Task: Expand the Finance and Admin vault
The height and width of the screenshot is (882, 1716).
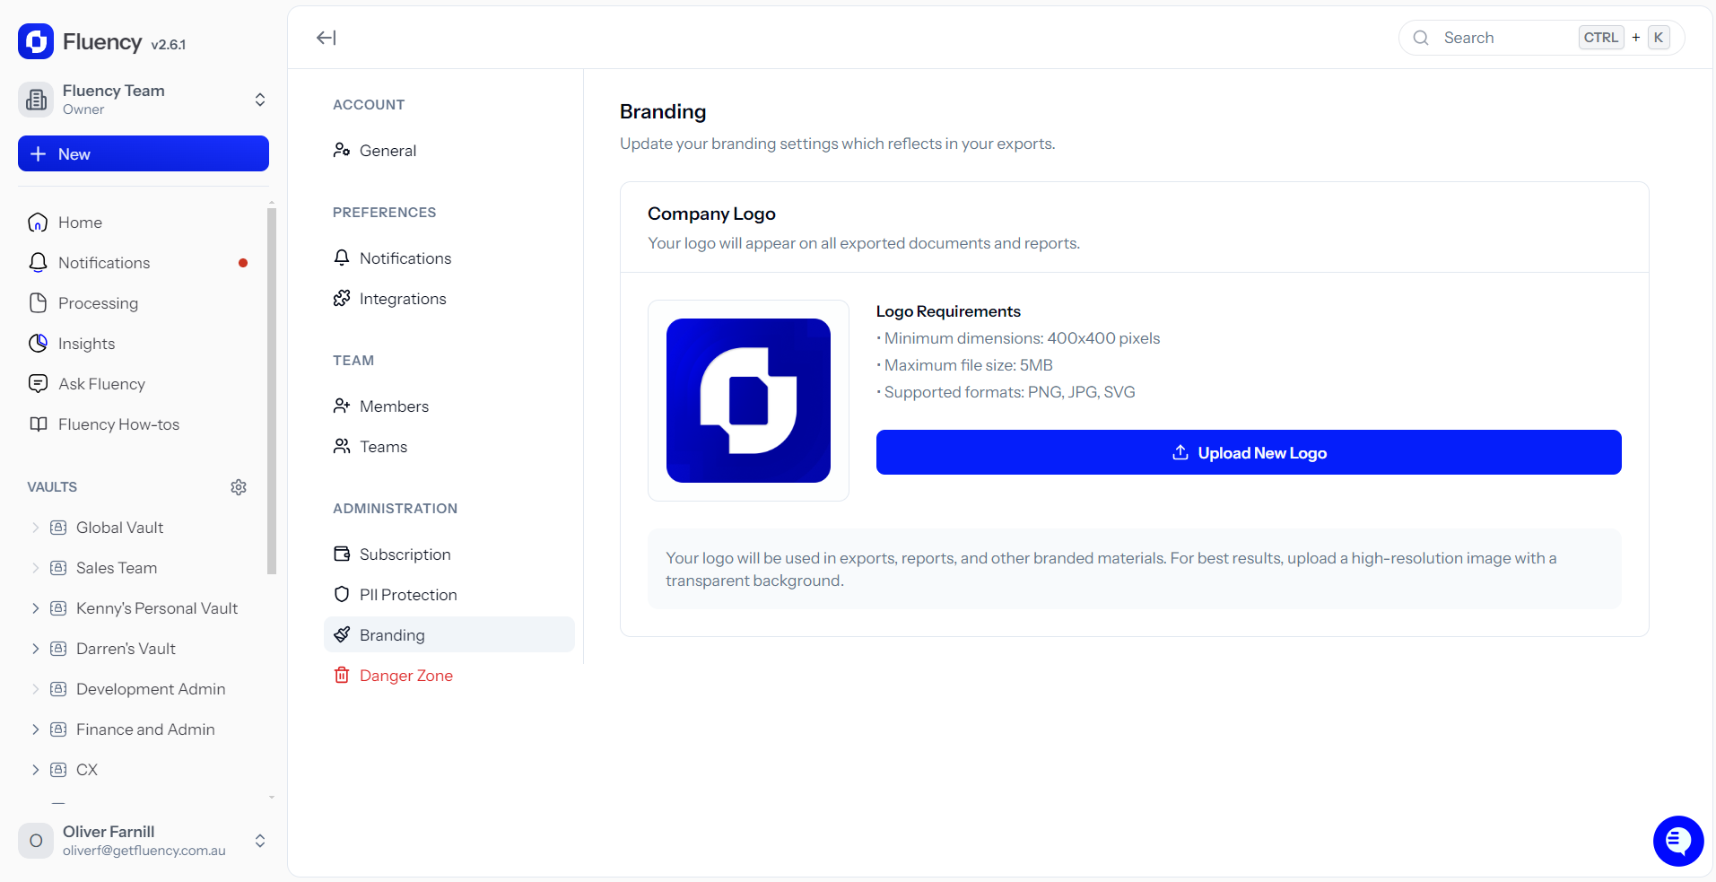Action: click(36, 729)
